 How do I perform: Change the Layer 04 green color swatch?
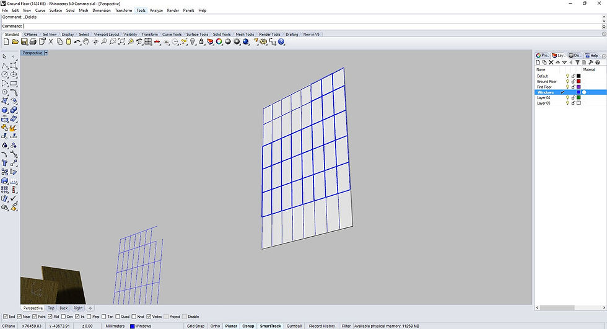coord(579,97)
